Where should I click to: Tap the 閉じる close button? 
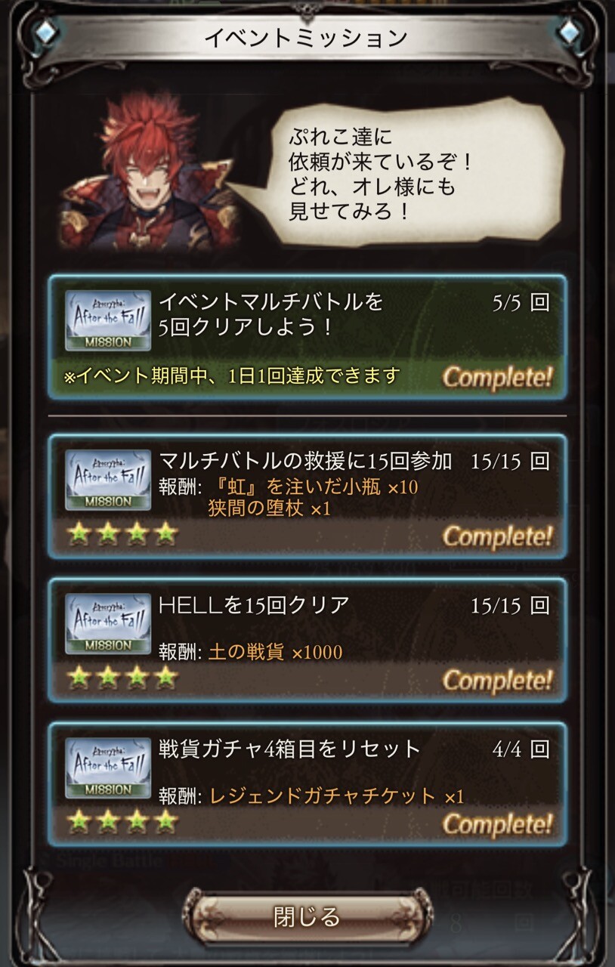point(307,916)
